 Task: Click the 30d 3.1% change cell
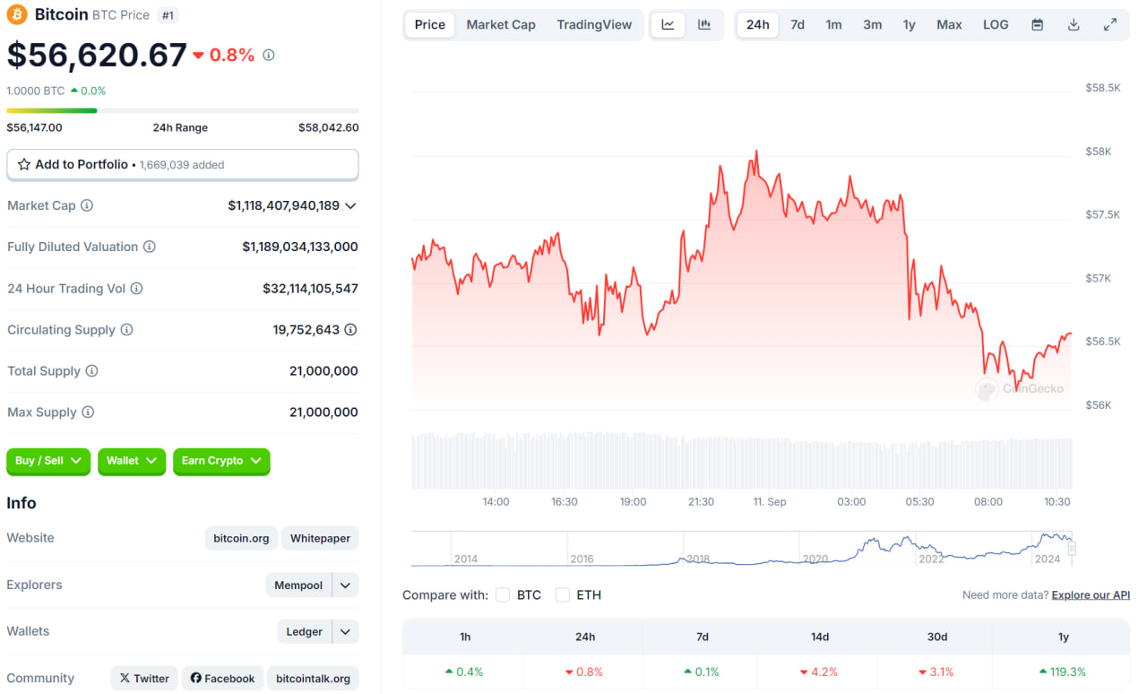936,672
